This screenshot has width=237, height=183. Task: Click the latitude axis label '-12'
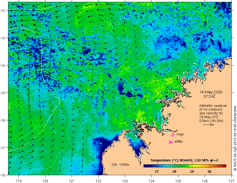pos(3,10)
